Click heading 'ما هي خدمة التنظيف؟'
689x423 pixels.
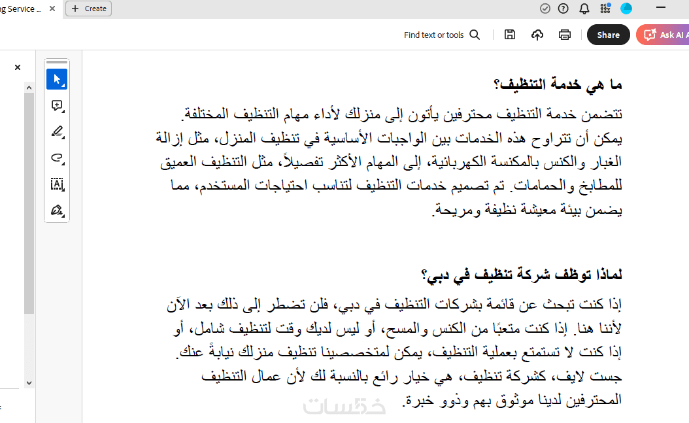558,84
